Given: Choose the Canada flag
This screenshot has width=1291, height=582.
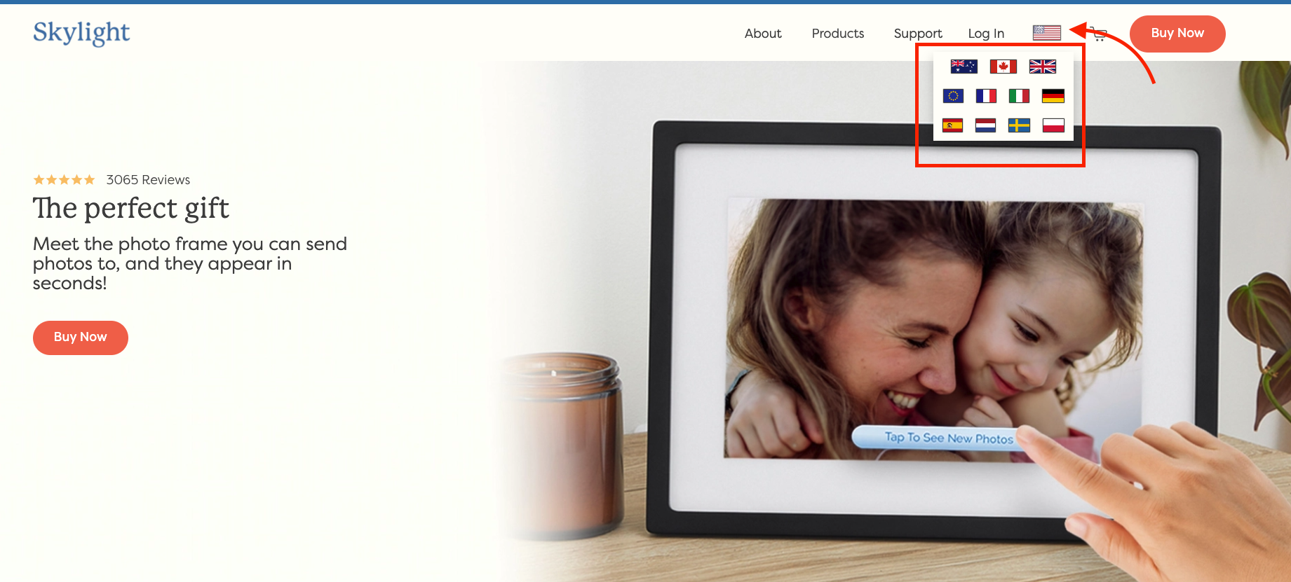Looking at the screenshot, I should point(1003,67).
